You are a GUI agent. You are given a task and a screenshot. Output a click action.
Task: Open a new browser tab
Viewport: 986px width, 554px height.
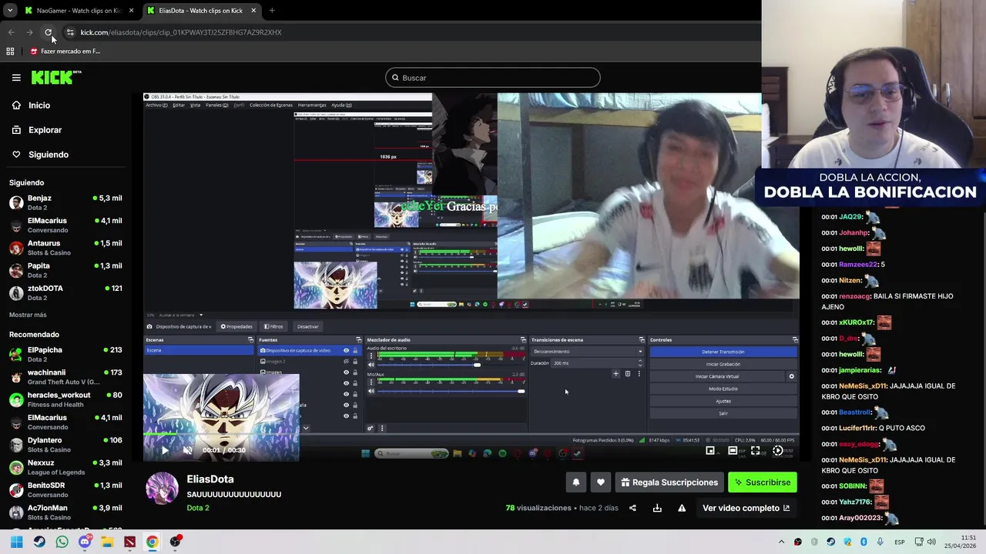[272, 11]
